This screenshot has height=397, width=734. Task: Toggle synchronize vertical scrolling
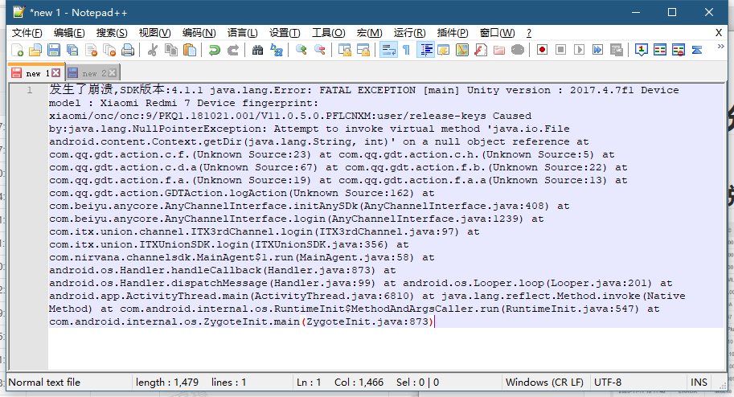(345, 50)
